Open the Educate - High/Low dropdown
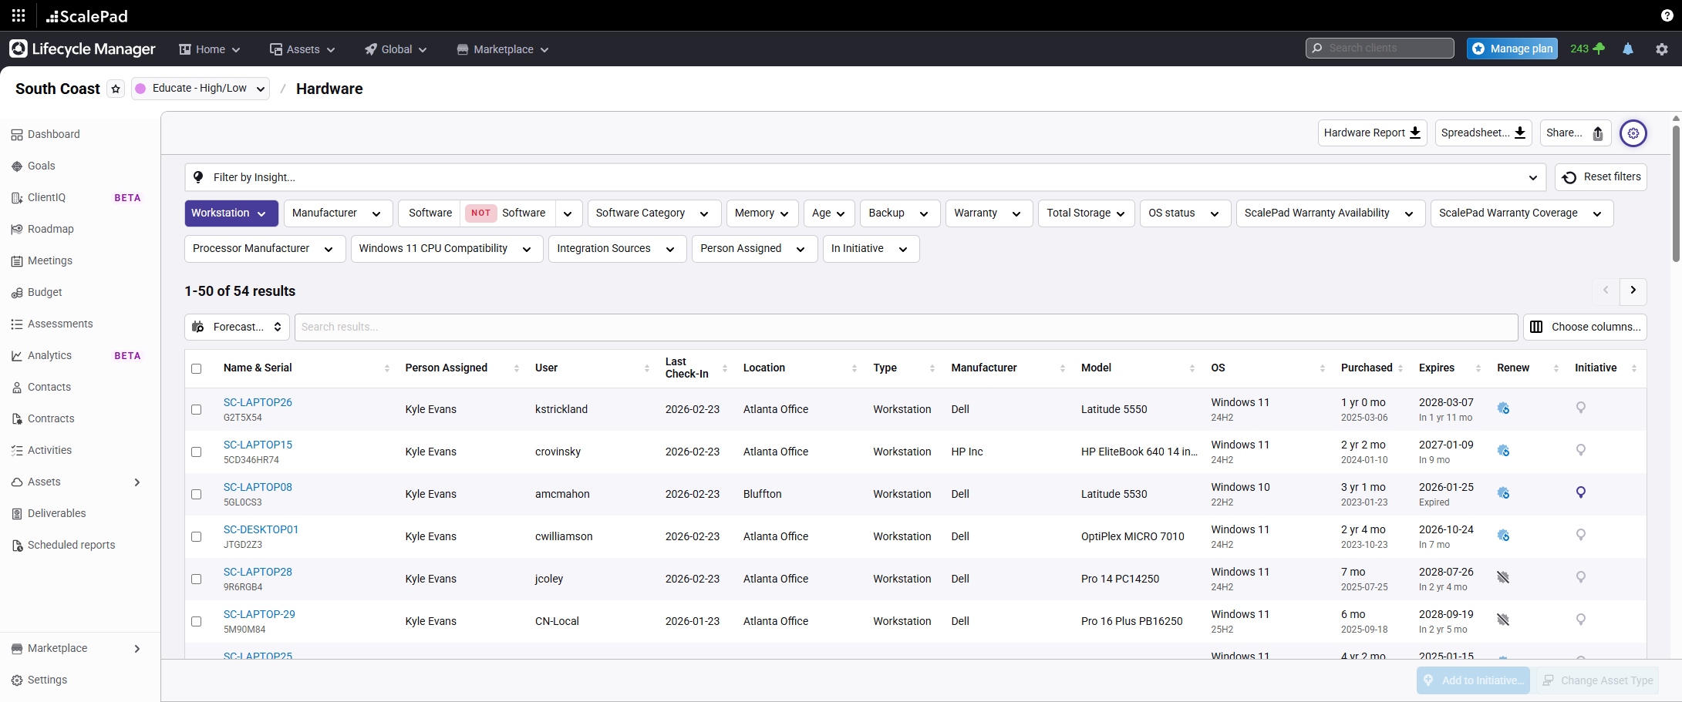This screenshot has width=1682, height=702. point(201,89)
